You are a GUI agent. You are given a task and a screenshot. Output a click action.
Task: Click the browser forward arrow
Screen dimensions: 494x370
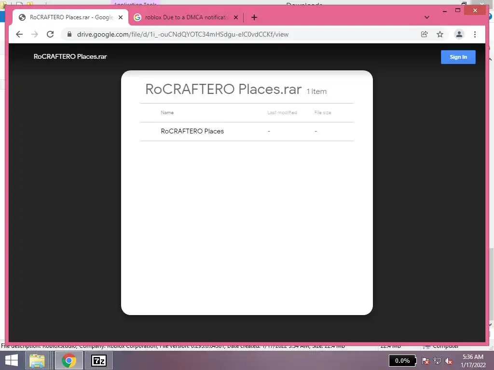point(35,34)
